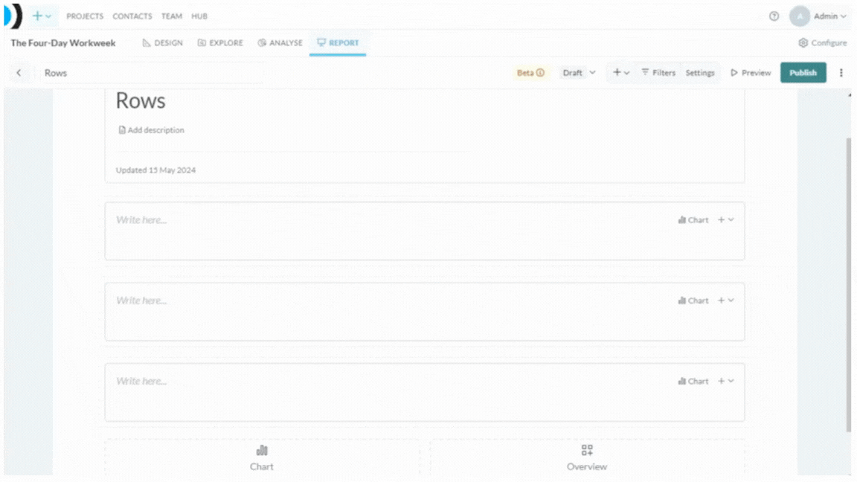The width and height of the screenshot is (857, 482).
Task: Click the Beta info badge
Action: pyautogui.click(x=530, y=73)
